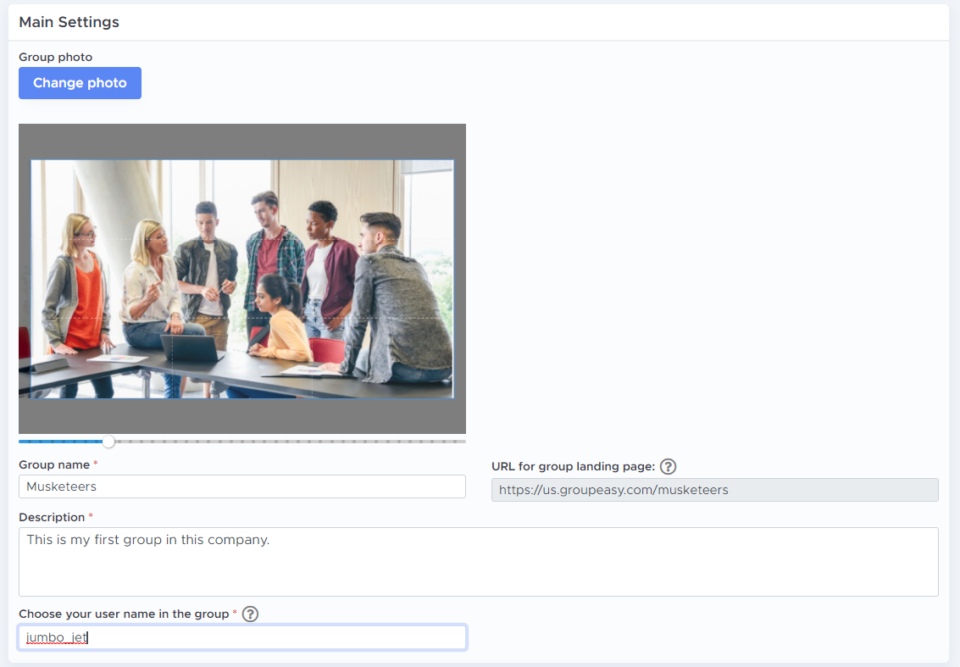
Task: Click the Group photo label
Action: tap(56, 57)
